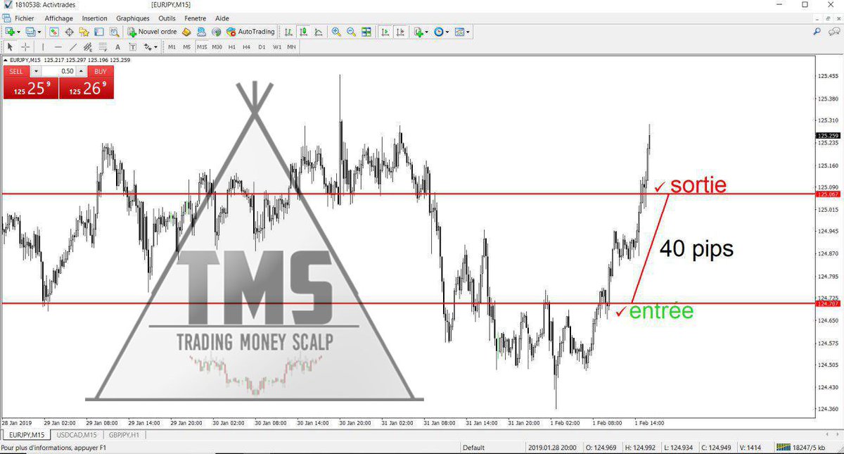Screen dimensions: 844x454
Task: Open the tile windows arrangement icon
Action: 366,32
